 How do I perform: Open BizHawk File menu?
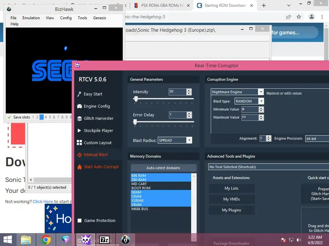pyautogui.click(x=13, y=18)
